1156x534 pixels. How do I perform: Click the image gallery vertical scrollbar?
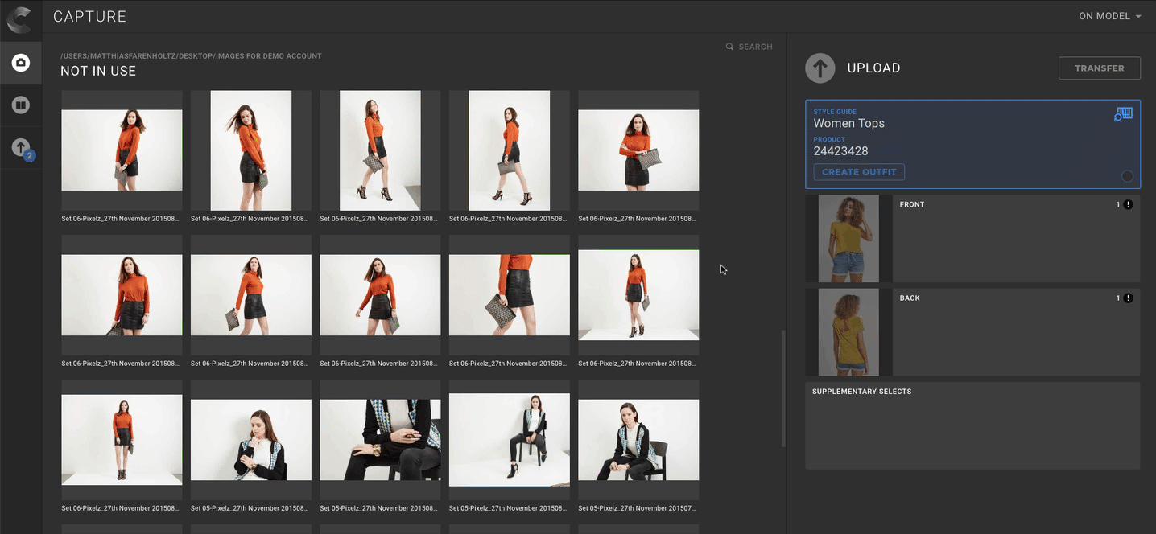[783, 388]
